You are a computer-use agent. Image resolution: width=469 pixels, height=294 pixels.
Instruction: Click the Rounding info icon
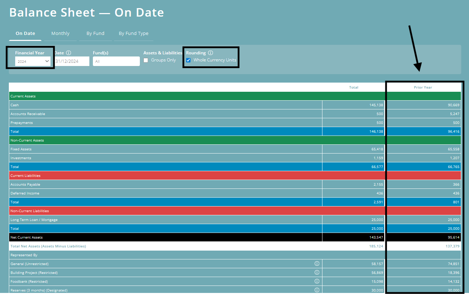tap(210, 53)
